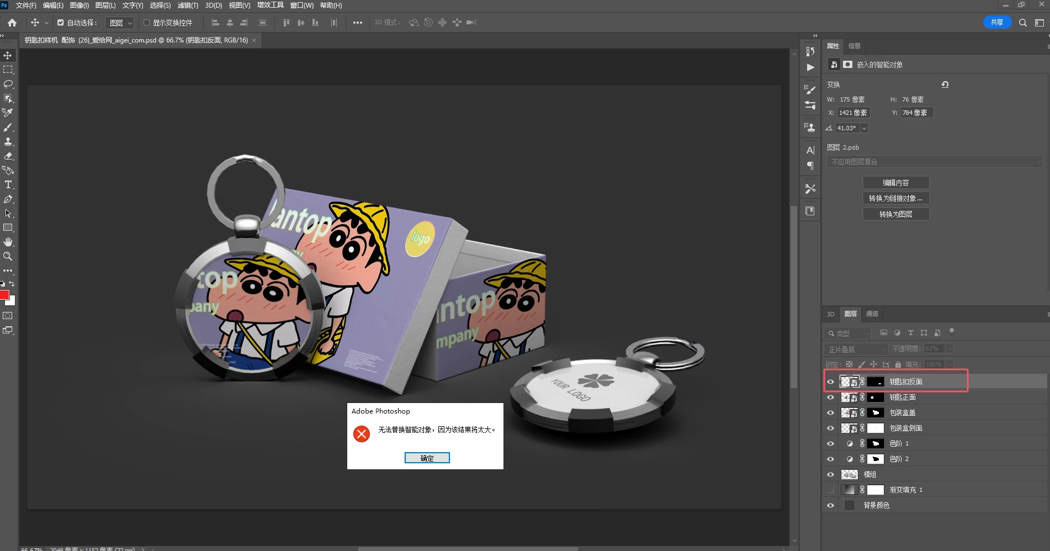Open the Character panel icon
Image resolution: width=1050 pixels, height=551 pixels.
click(810, 150)
